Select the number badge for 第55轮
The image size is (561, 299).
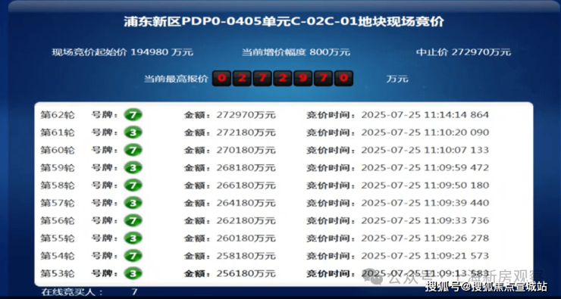(x=133, y=238)
